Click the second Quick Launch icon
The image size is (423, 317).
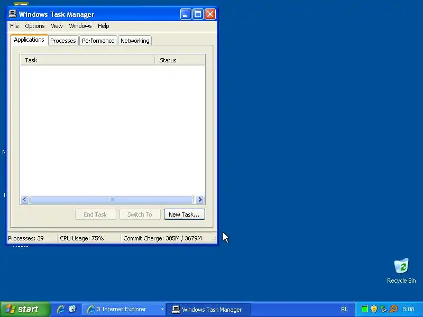pos(72,309)
